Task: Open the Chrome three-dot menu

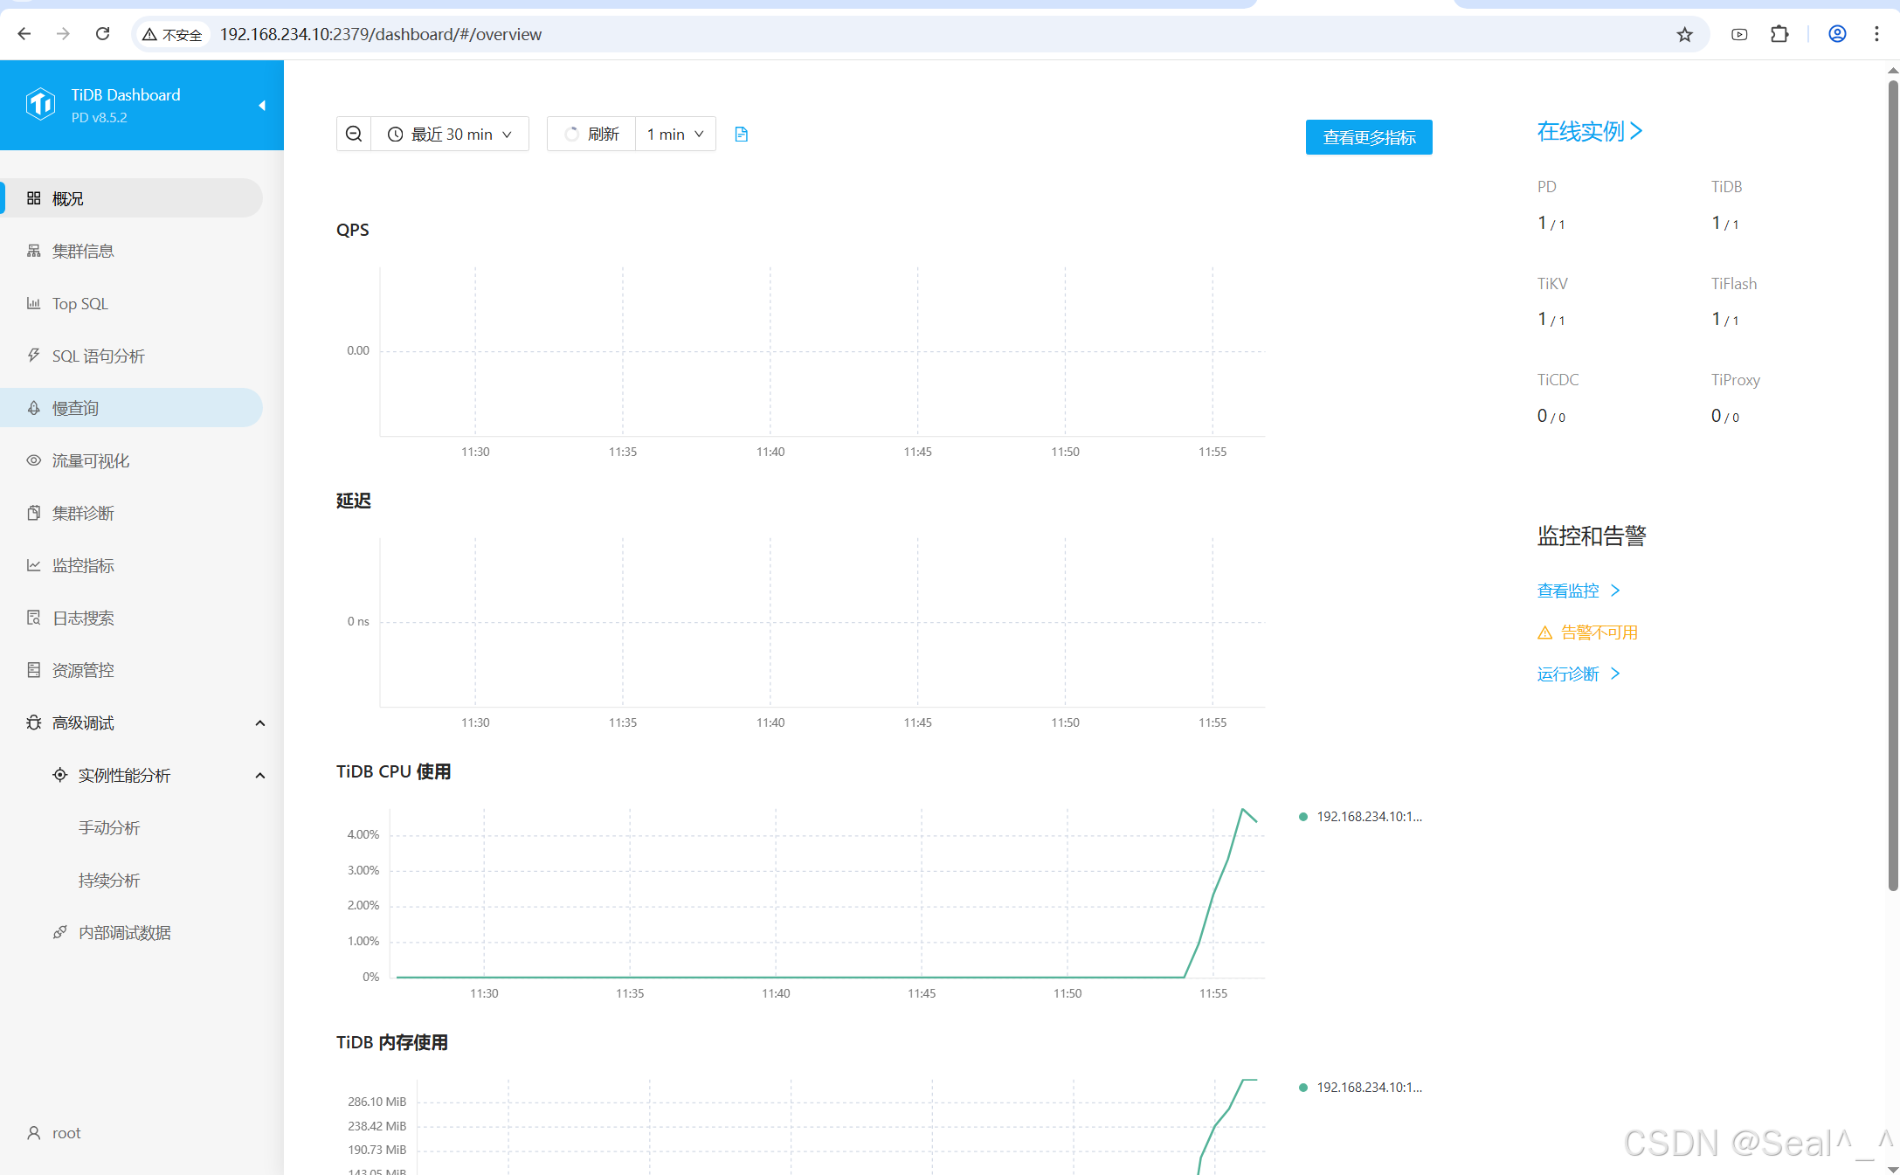Action: click(1876, 34)
